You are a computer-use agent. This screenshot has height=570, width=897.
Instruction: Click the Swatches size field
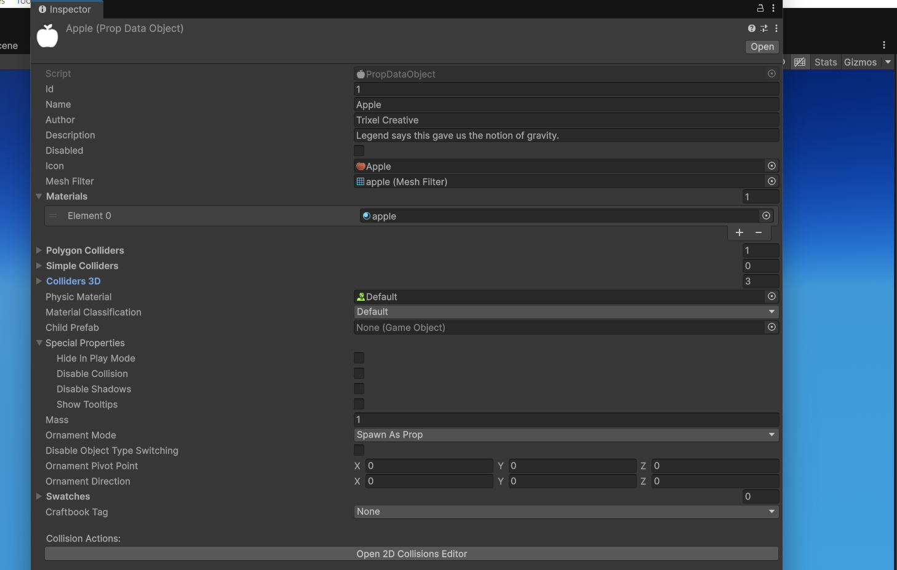[760, 496]
